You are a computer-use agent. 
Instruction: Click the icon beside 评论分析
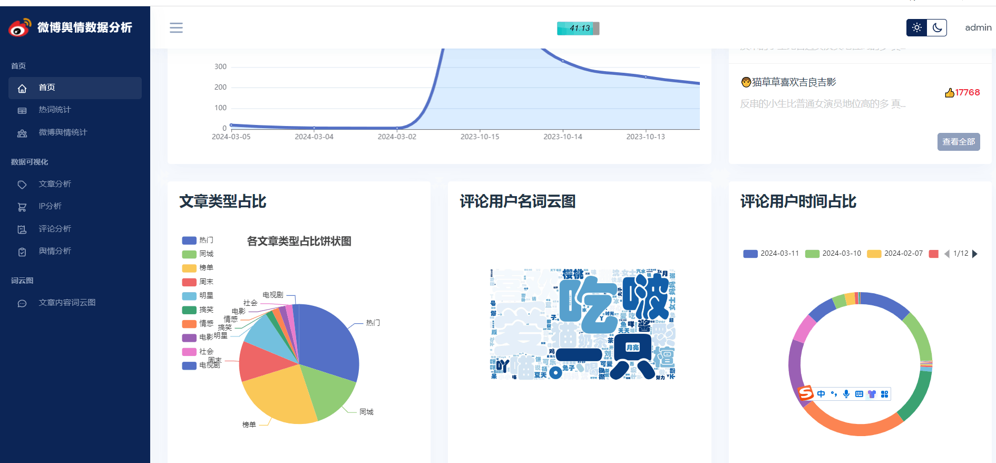tap(22, 229)
